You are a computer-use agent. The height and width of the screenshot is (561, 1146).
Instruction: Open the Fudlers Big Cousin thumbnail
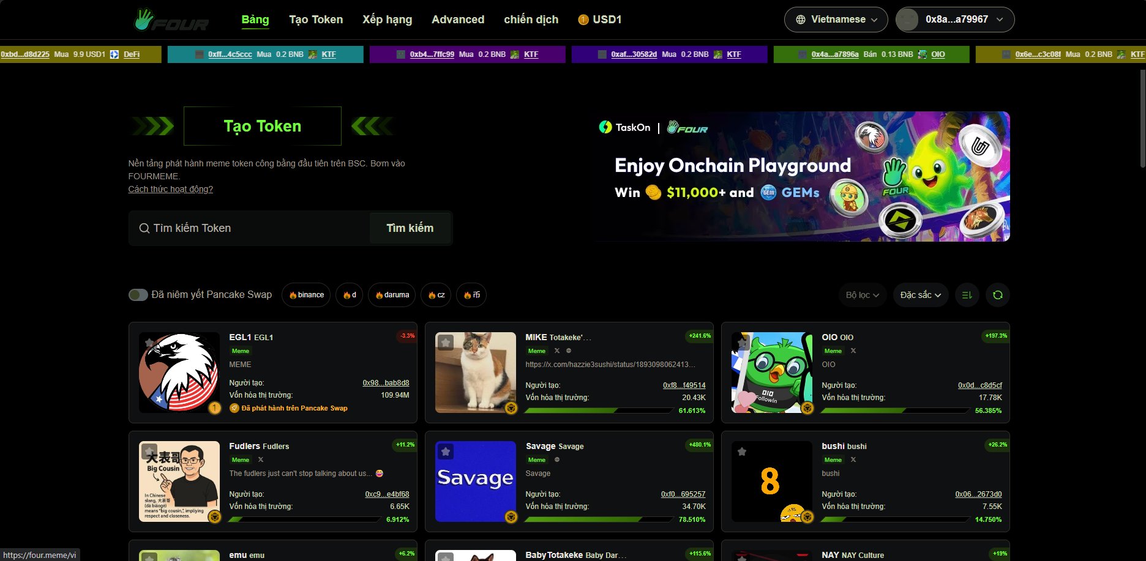pyautogui.click(x=179, y=481)
